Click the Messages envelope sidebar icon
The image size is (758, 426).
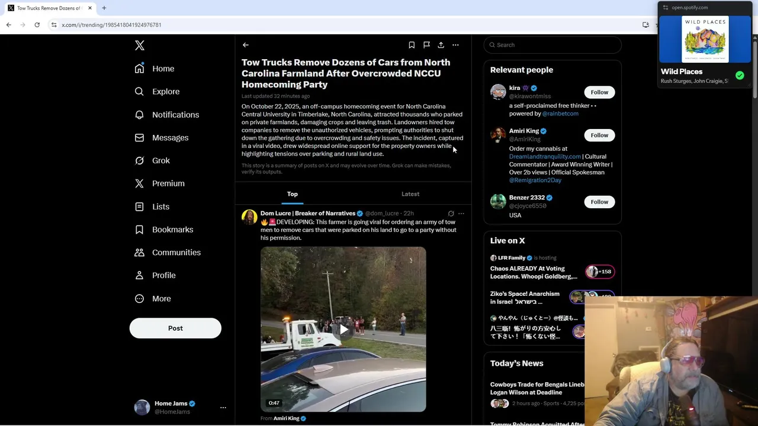tap(139, 138)
